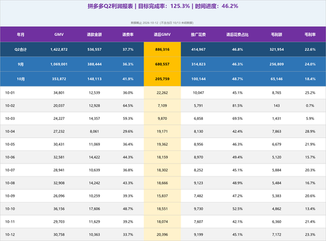
Task: Click the 10-07 date cell
Action: [x=10, y=170]
